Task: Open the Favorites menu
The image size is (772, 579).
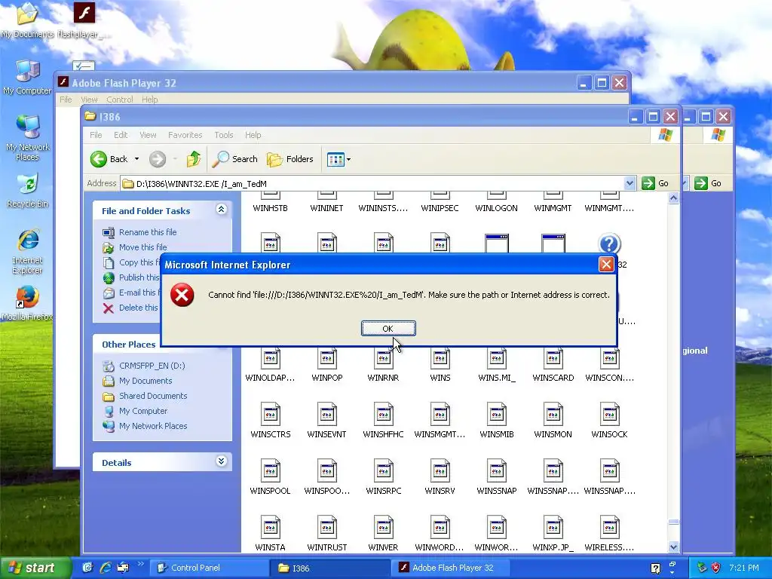Action: (185, 135)
